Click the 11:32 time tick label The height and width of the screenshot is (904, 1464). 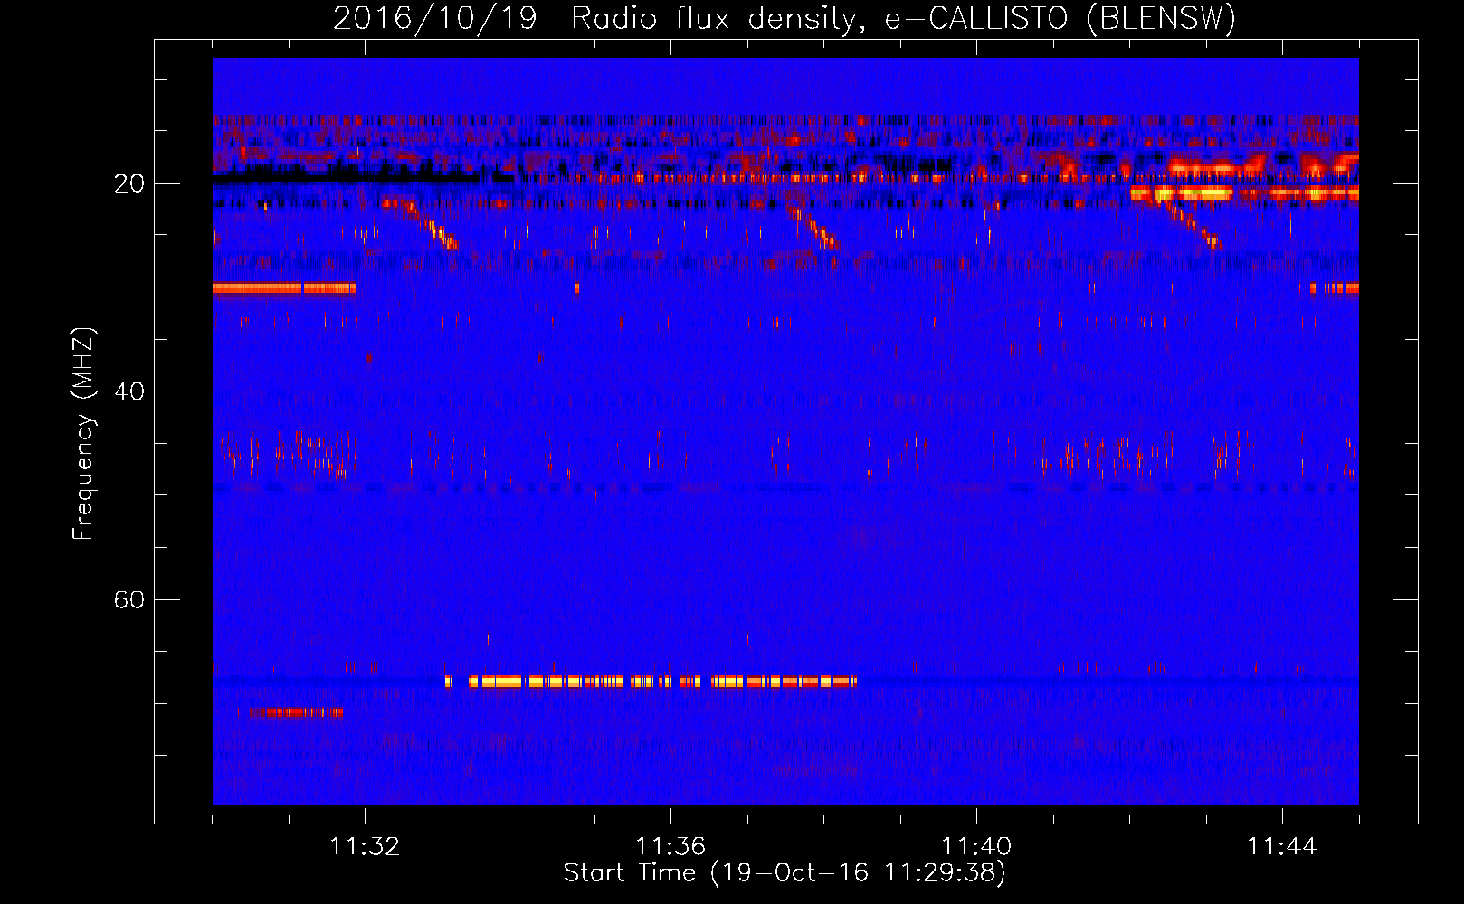click(x=365, y=847)
